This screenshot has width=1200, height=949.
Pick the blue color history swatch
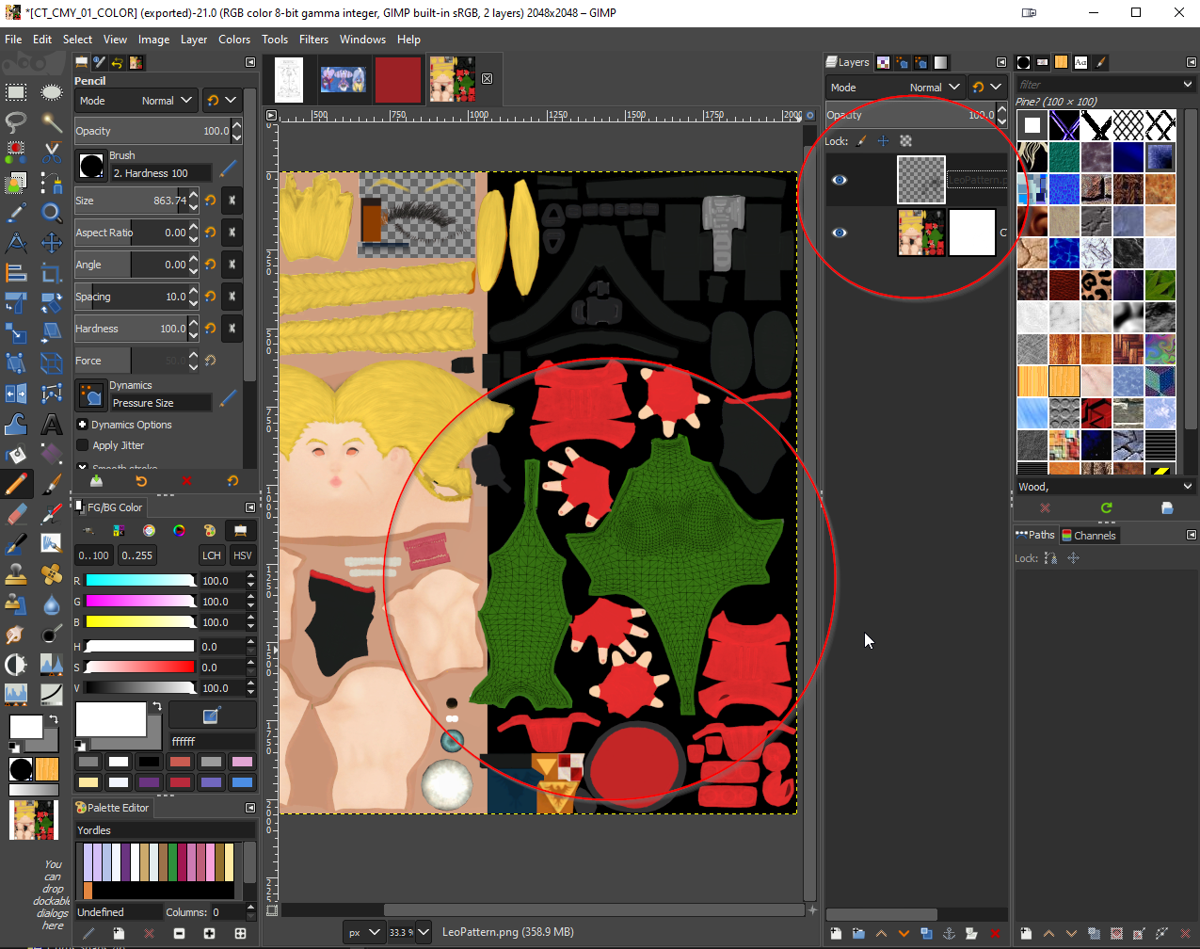(242, 782)
